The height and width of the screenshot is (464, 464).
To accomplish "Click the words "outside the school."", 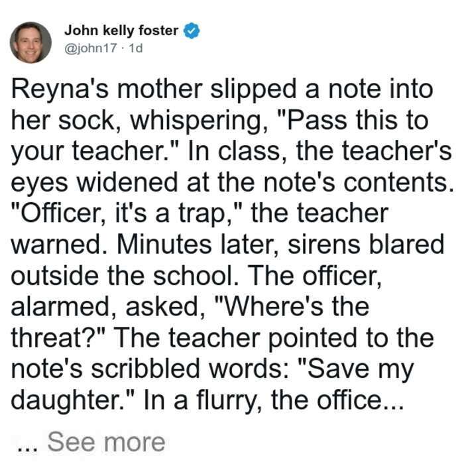I will (x=125, y=276).
